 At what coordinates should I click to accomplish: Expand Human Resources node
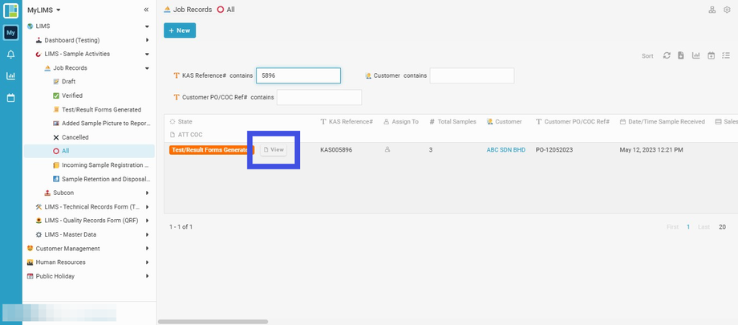148,262
